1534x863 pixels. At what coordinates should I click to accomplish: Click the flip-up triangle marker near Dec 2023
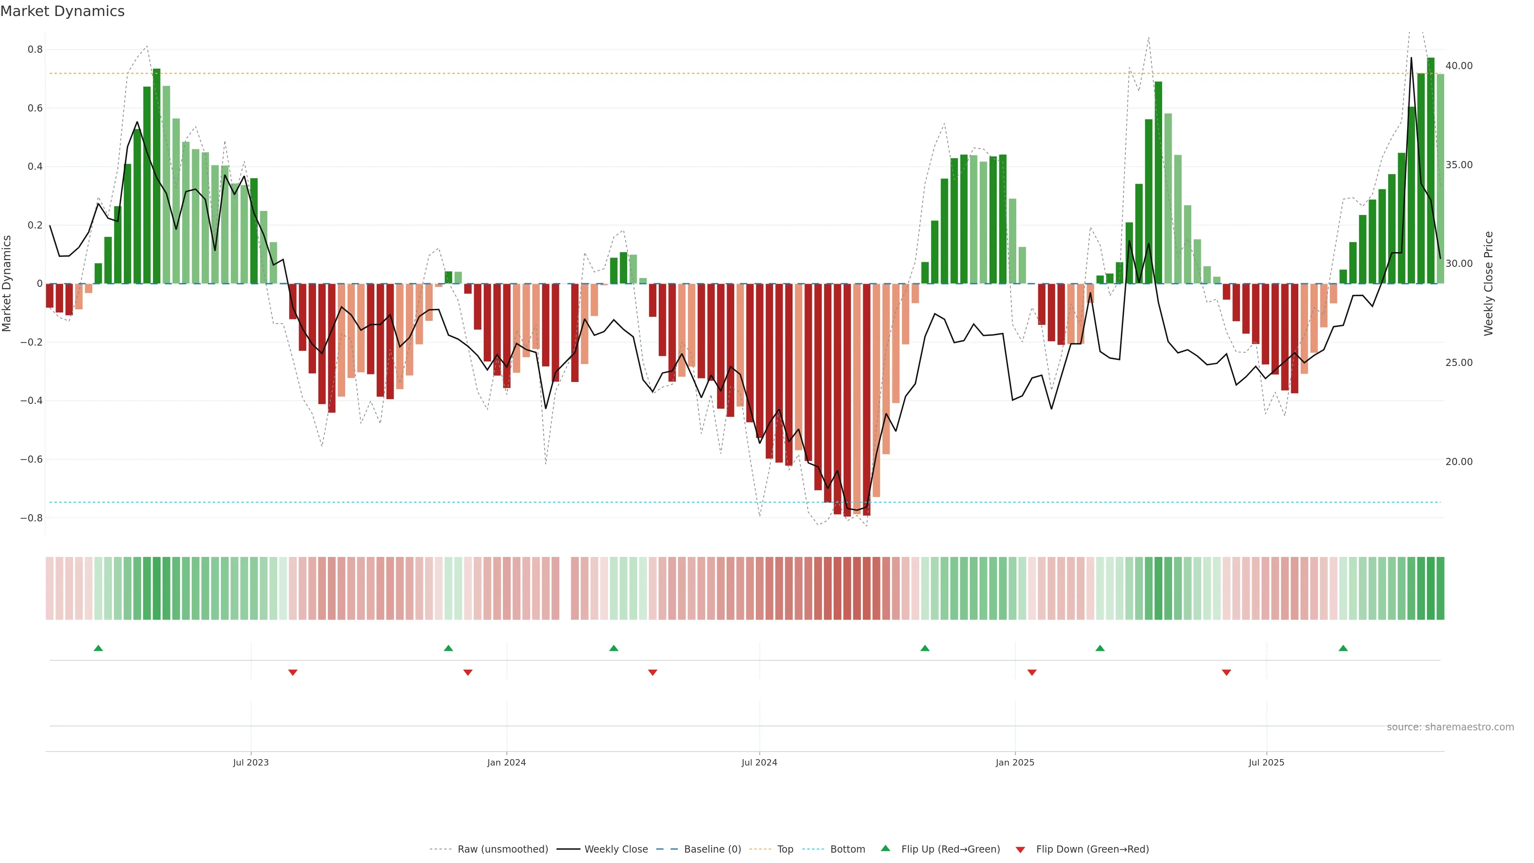(x=448, y=648)
